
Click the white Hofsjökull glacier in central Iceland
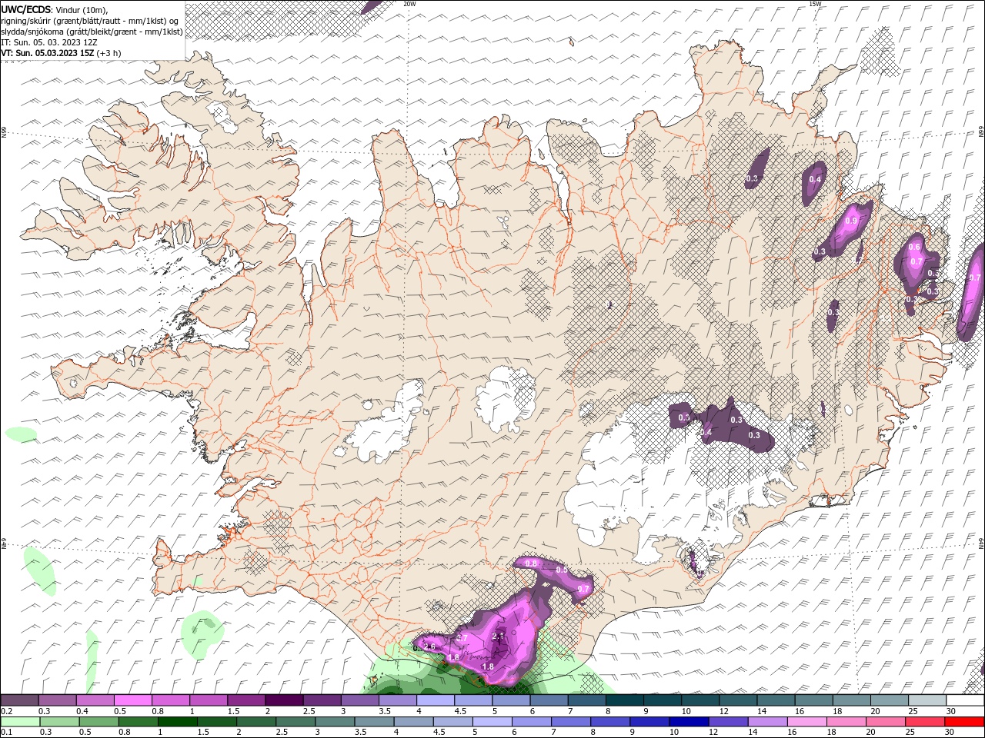coord(506,400)
